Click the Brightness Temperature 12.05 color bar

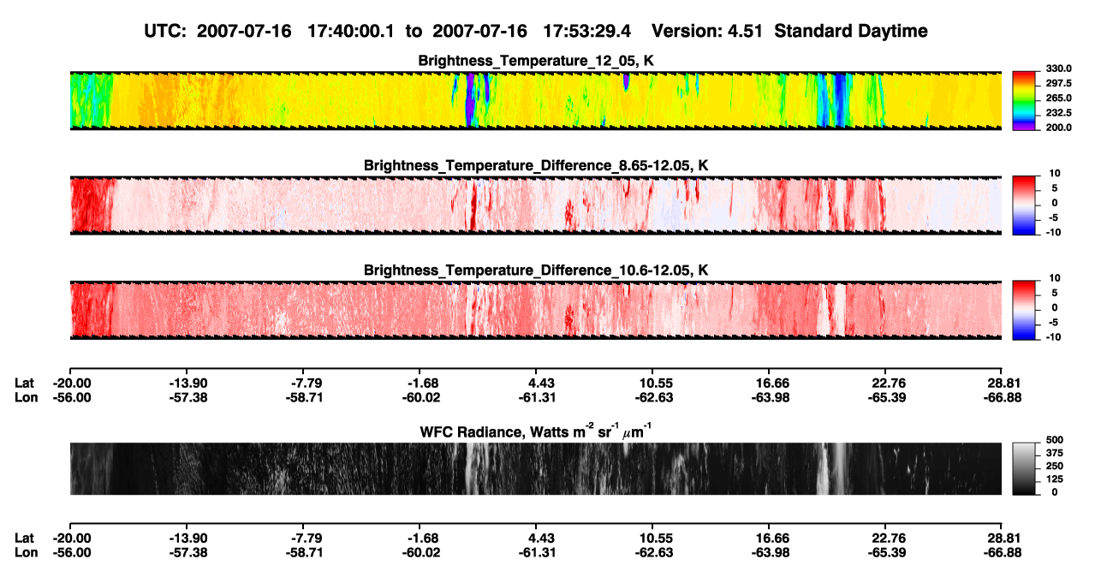pyautogui.click(x=1024, y=101)
